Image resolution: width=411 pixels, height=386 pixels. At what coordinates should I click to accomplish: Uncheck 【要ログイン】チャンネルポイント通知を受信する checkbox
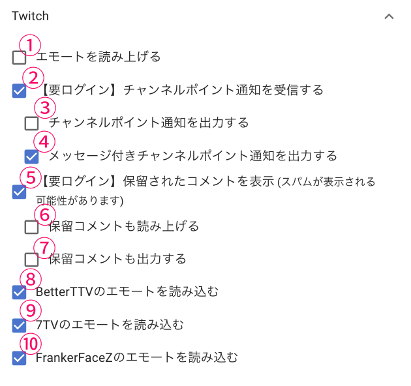click(x=19, y=91)
